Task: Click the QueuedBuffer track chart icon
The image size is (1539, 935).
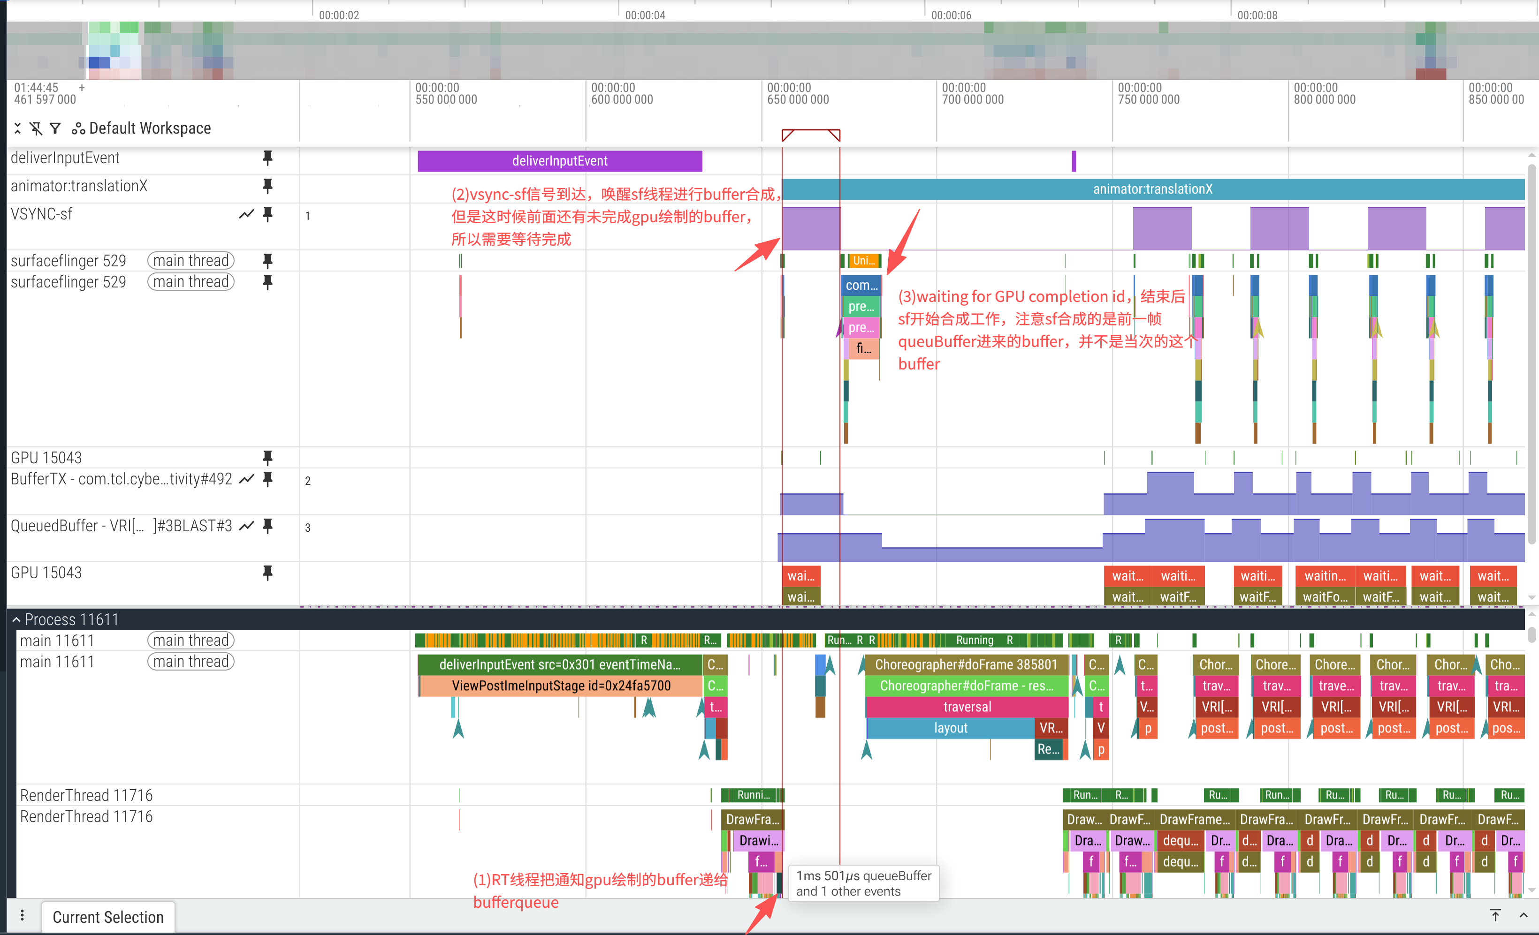Action: pos(246,526)
